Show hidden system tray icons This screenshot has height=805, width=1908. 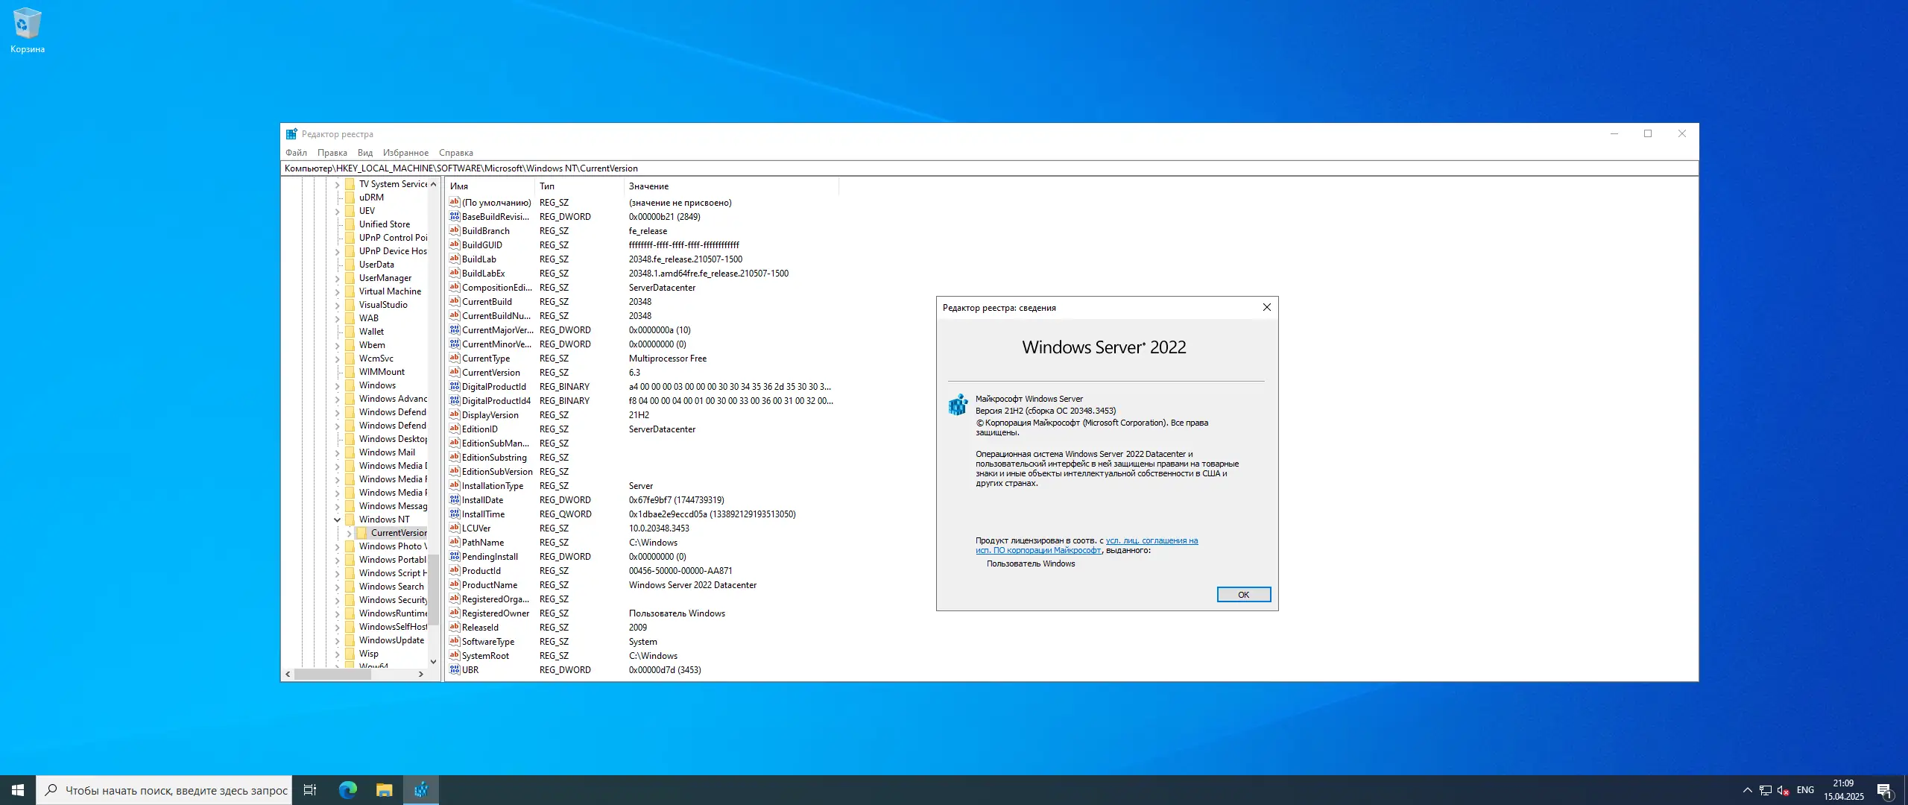pyautogui.click(x=1747, y=790)
